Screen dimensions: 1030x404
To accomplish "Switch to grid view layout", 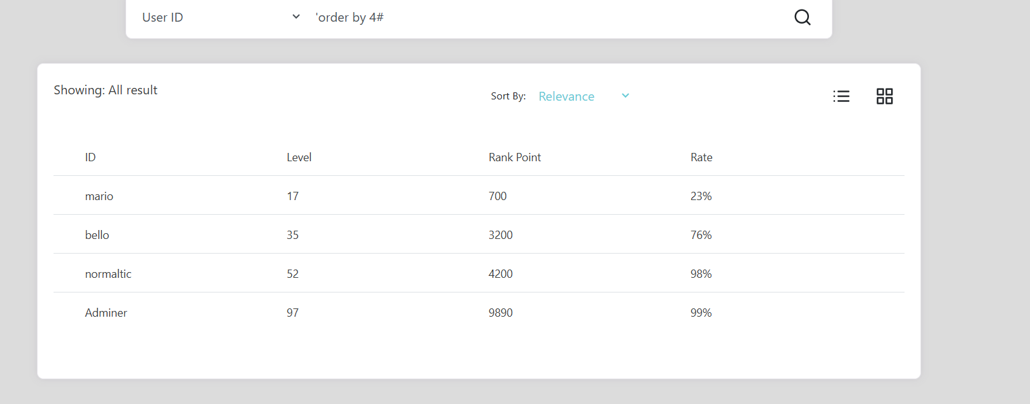I will pyautogui.click(x=885, y=96).
